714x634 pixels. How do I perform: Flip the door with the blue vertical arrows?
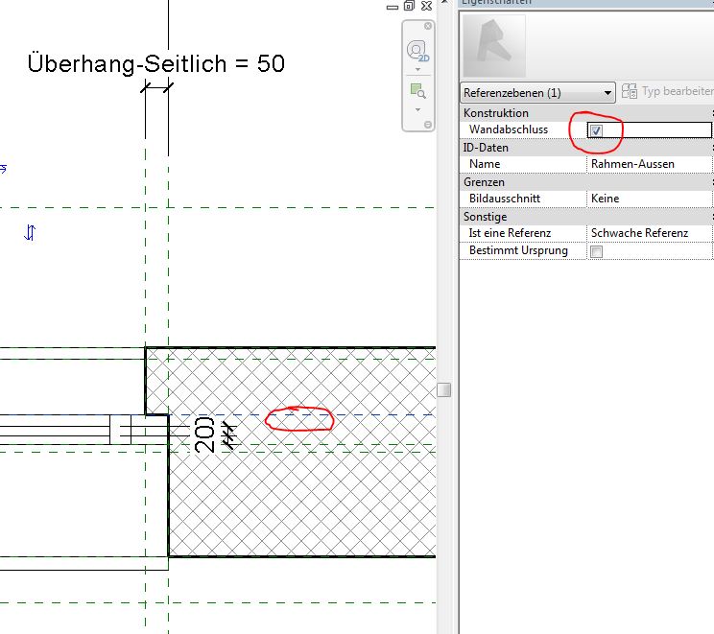(30, 232)
